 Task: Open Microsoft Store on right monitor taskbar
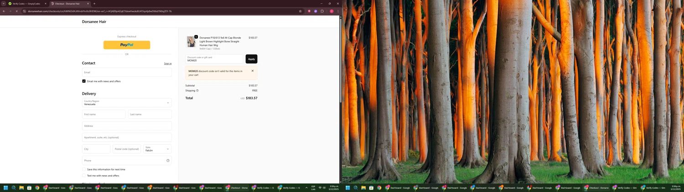click(371, 187)
